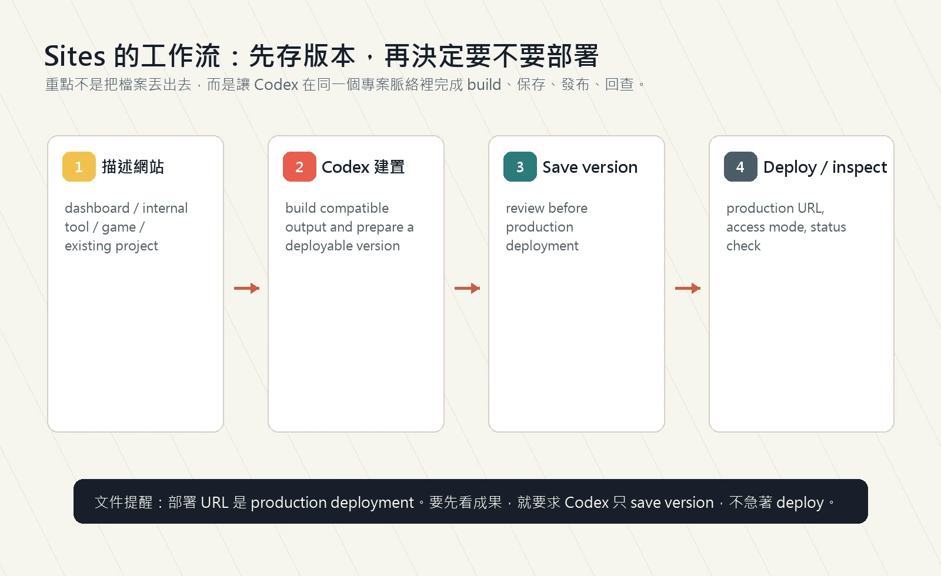Click the arrow between cards 1 and 2
Image resolution: width=941 pixels, height=576 pixels.
pos(246,288)
